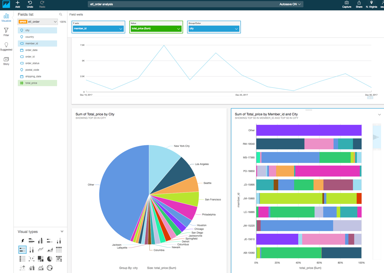Select the scatter plot visual type
Viewport: 384px width, 273px height.
tap(32, 259)
